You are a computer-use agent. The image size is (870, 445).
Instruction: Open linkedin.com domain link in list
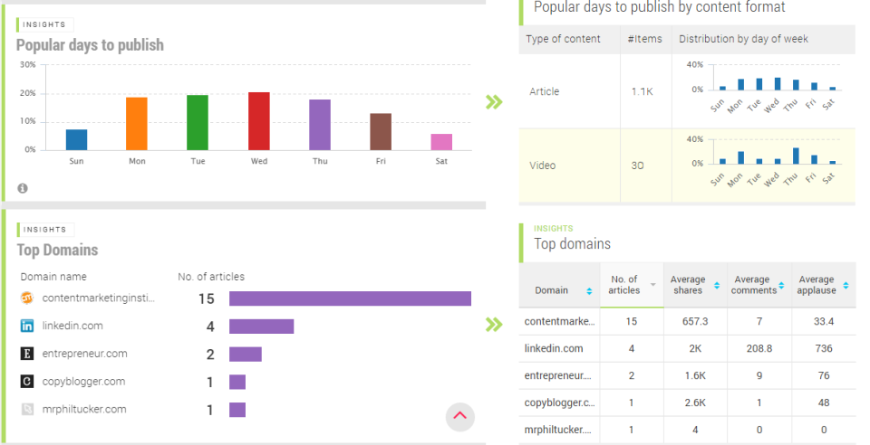[72, 326]
